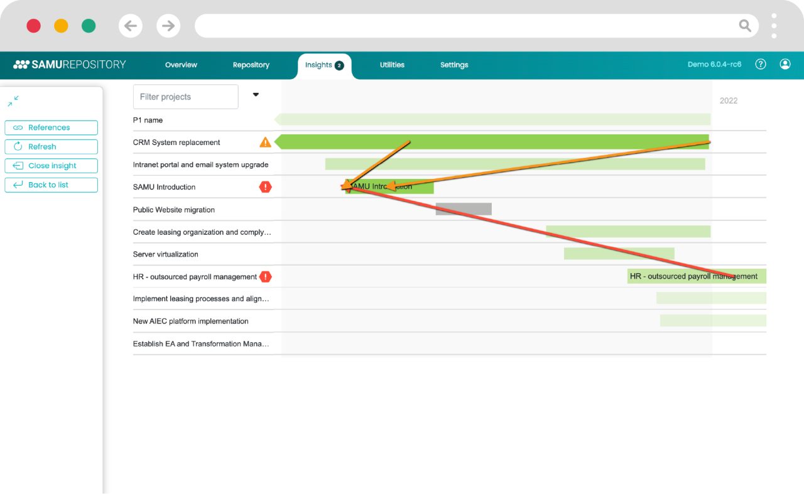Screen dimensions: 804x494
Task: Open the Settings menu item
Action: coord(454,65)
